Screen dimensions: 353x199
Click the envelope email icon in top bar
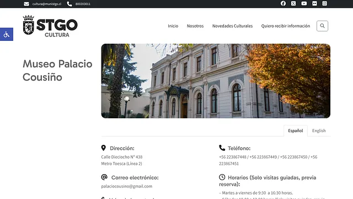(26, 4)
